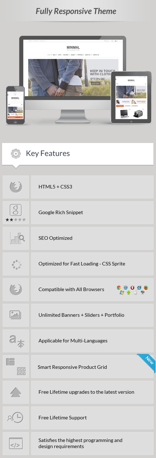Click Optimized for Fast Loading - CSS Sprite
The image size is (156, 458).
(x=82, y=264)
